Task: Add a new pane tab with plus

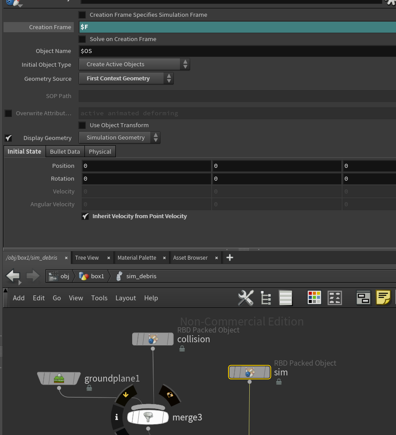Action: pyautogui.click(x=230, y=258)
